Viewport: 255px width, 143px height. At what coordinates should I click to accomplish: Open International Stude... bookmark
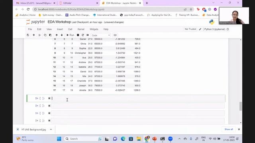(x=105, y=15)
